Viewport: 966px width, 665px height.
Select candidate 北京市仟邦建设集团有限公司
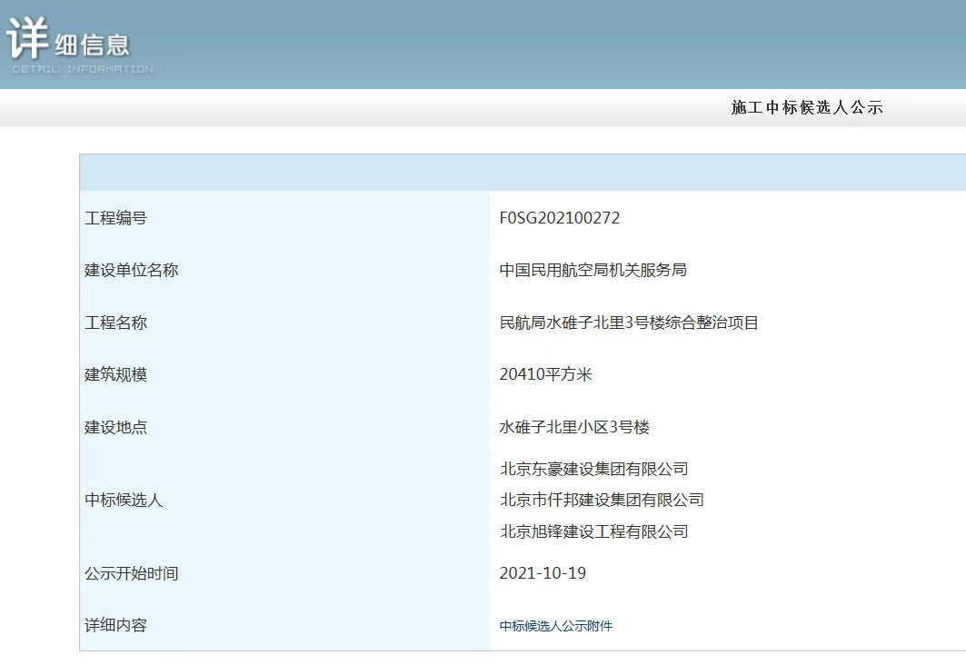point(602,500)
